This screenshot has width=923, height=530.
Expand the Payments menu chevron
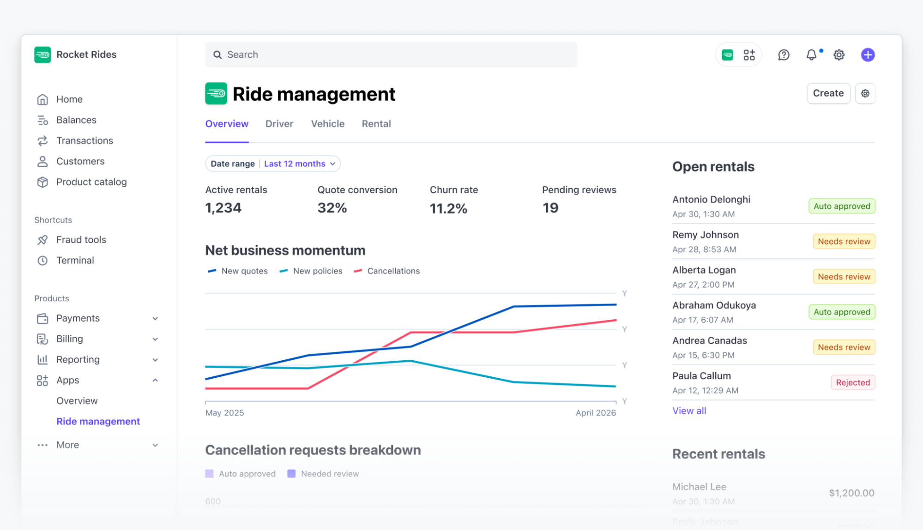[155, 318]
